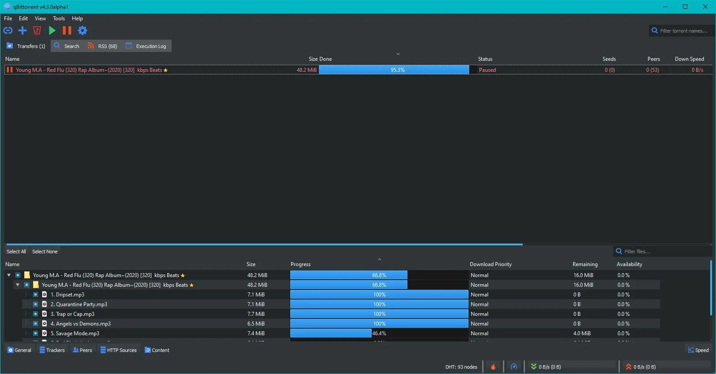
Task: Open the Peers properties tab
Action: (x=82, y=350)
